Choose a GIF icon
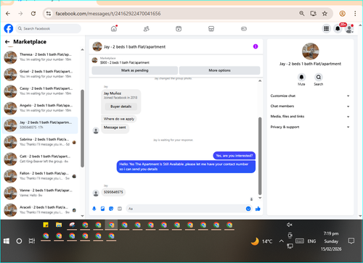Image resolution: width=363 pixels, height=263 pixels. click(120, 209)
